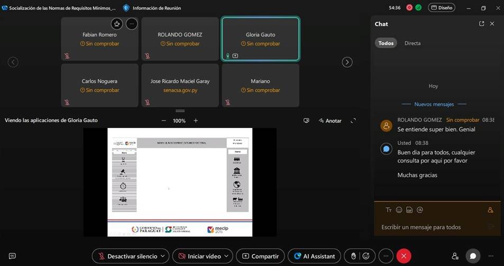Toggle Iniciar video camera button
The height and width of the screenshot is (266, 504).
pyautogui.click(x=199, y=256)
